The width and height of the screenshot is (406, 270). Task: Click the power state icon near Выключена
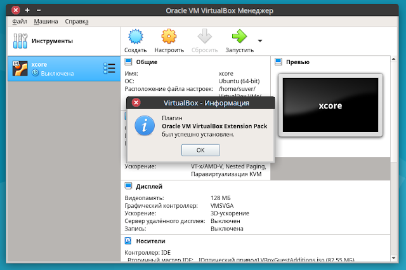pos(35,73)
